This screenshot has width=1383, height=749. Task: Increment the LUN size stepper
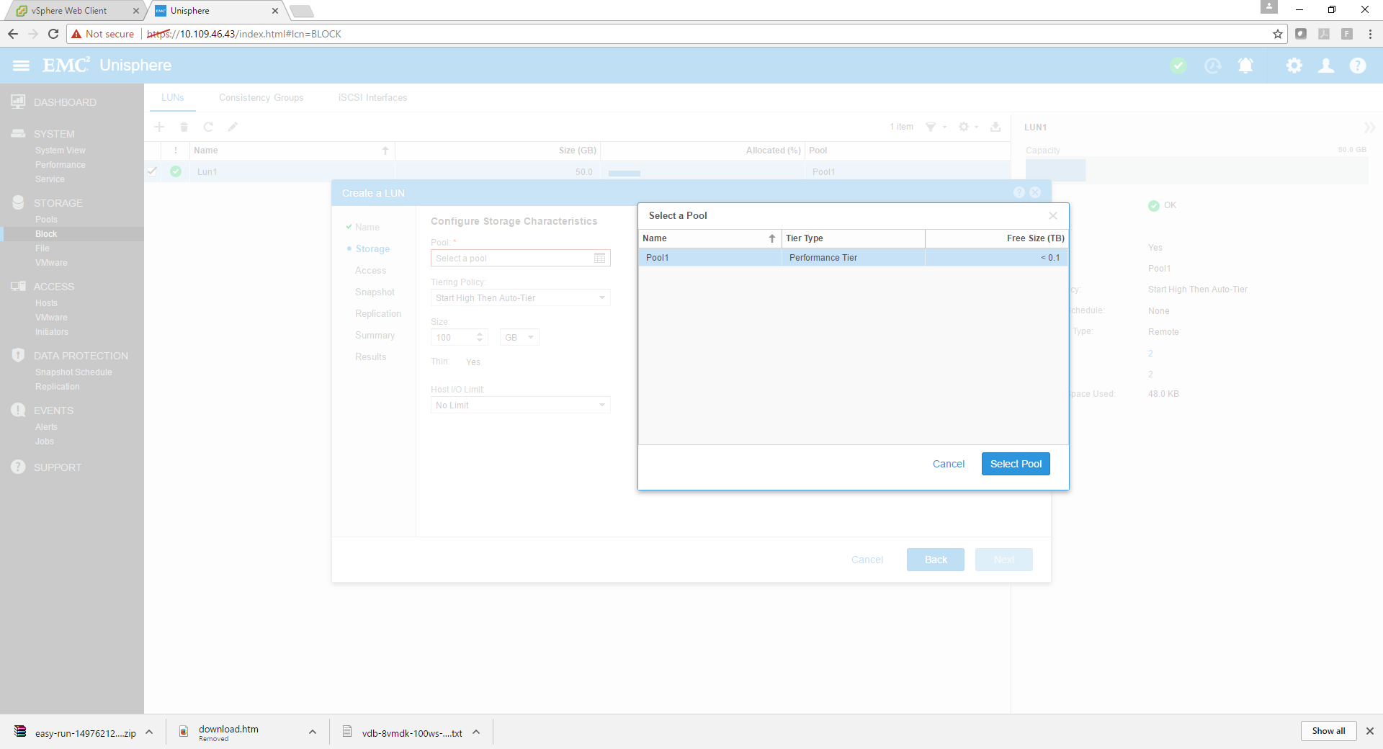coord(480,333)
